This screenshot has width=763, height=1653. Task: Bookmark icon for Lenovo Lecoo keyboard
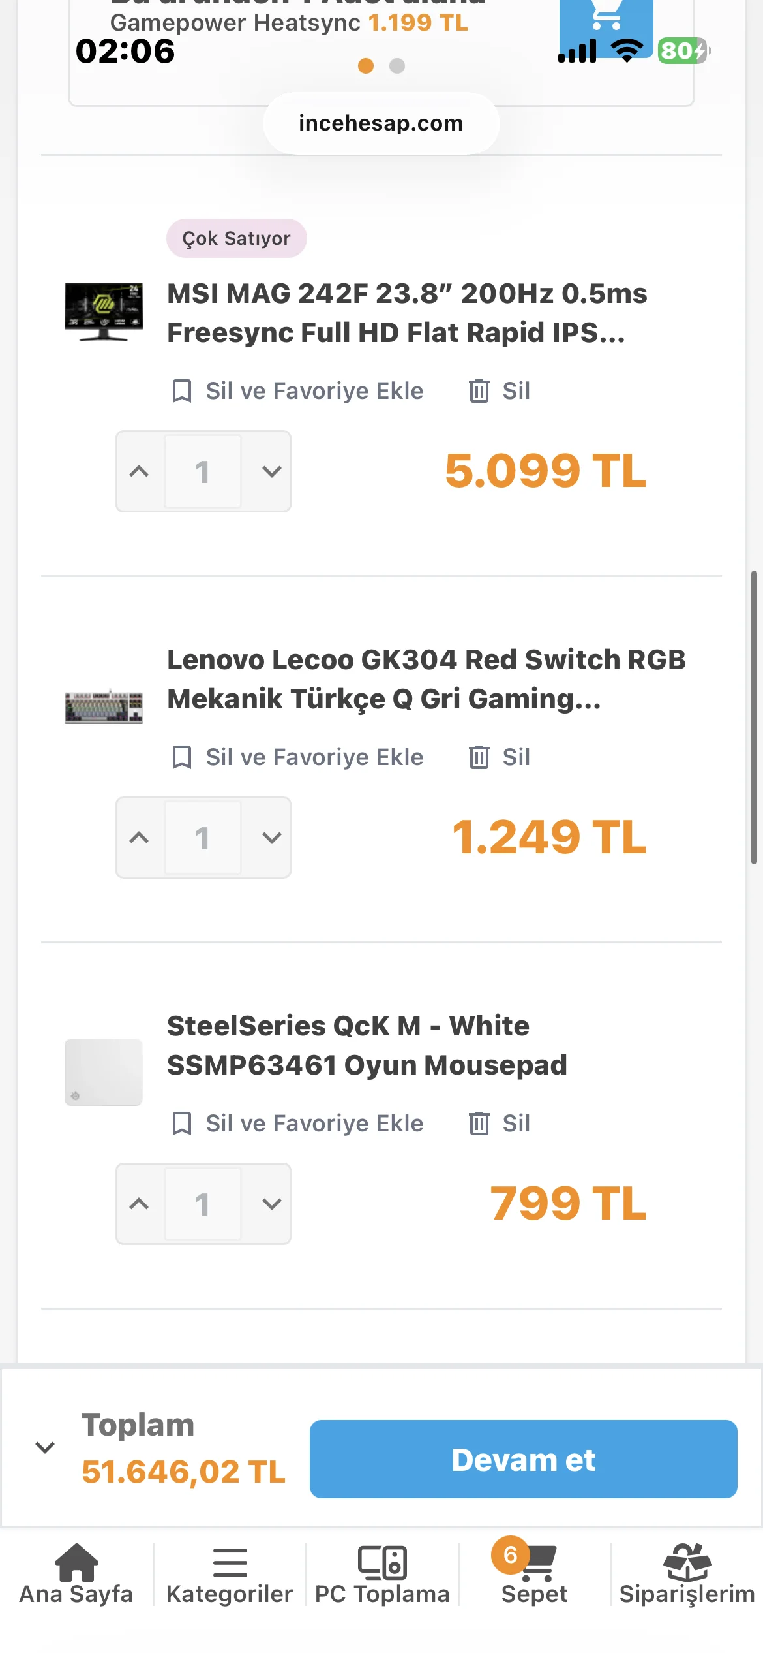(181, 757)
